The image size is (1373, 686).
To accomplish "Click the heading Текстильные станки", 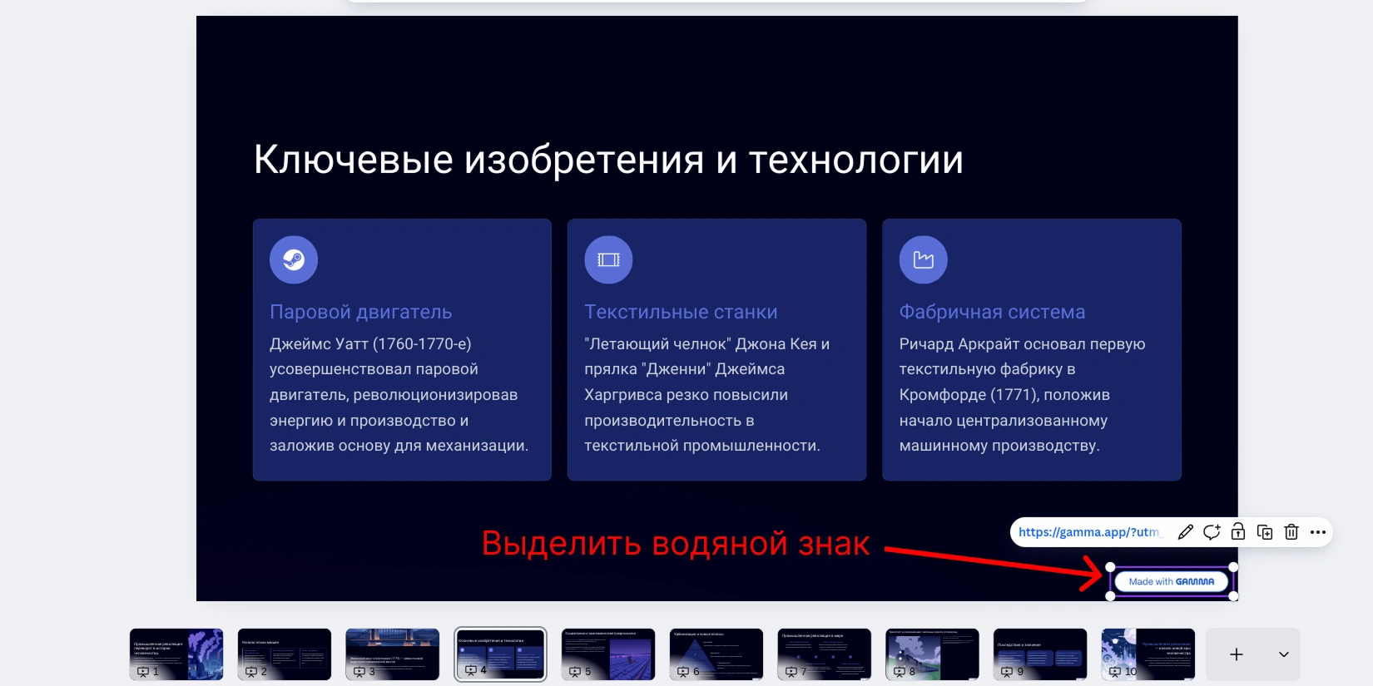I will (x=681, y=312).
